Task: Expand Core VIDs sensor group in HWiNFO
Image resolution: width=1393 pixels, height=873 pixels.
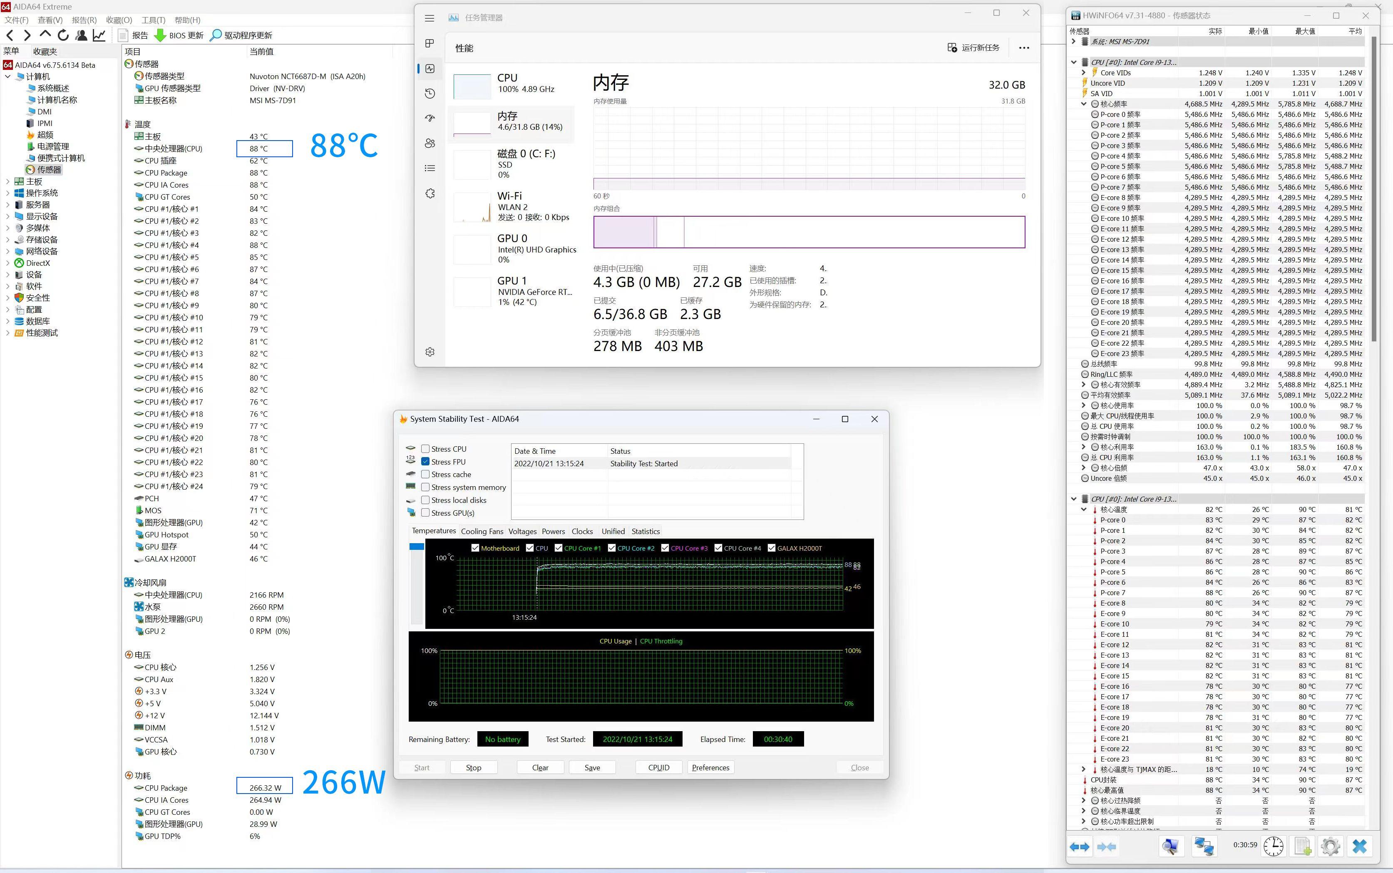Action: point(1084,73)
